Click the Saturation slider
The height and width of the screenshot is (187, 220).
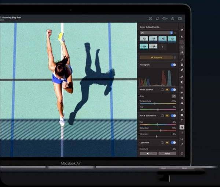coord(161,130)
